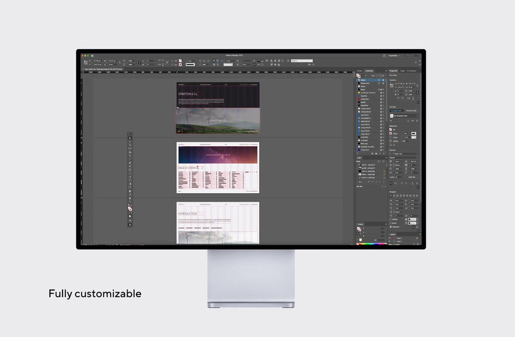Open the English: UK language dropdown
This screenshot has height=337, width=515.
[x=397, y=177]
